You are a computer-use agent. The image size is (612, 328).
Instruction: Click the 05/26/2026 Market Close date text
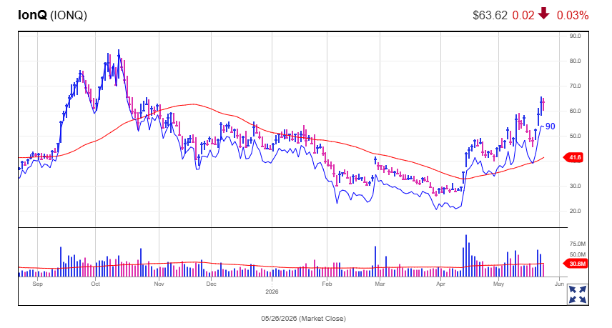tap(303, 318)
